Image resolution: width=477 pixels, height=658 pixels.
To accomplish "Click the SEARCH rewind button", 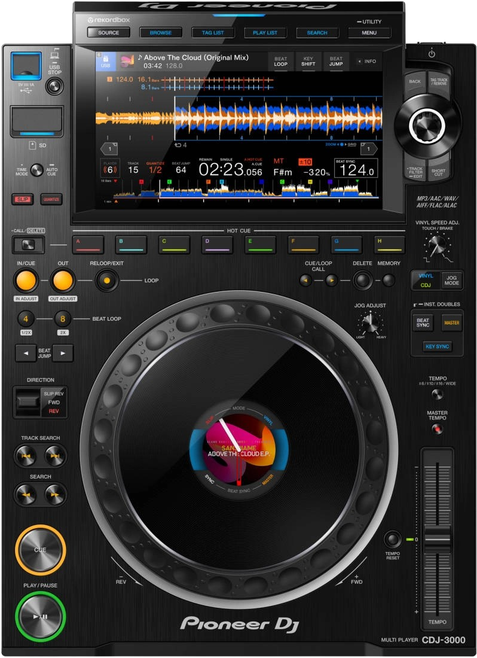I will [x=26, y=494].
